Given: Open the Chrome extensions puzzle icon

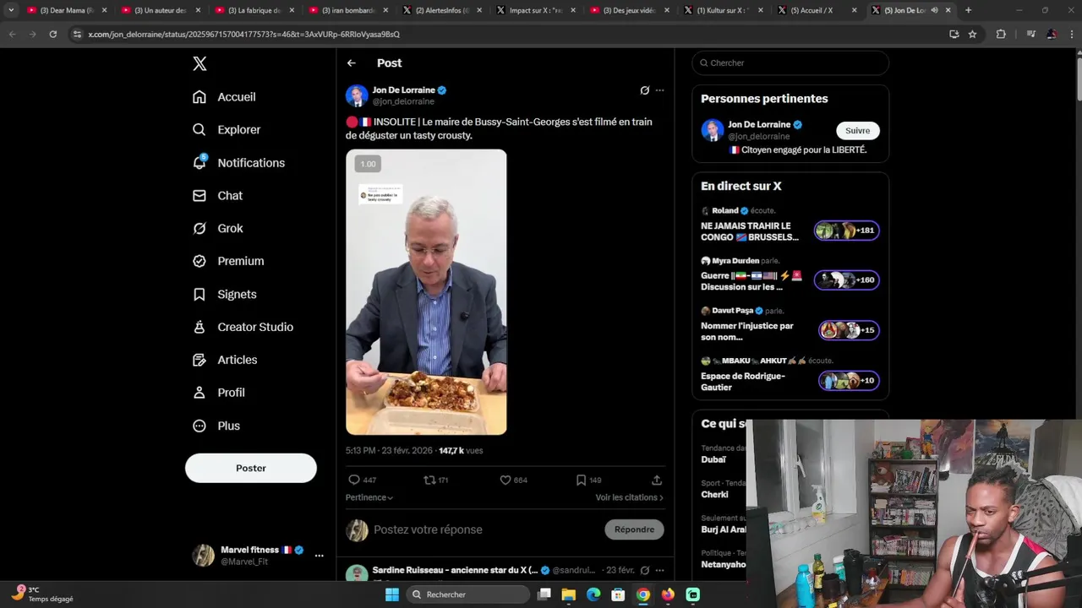Looking at the screenshot, I should point(1001,35).
